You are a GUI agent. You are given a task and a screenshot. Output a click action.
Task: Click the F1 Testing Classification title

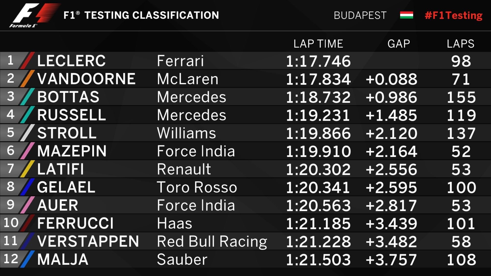[141, 15]
